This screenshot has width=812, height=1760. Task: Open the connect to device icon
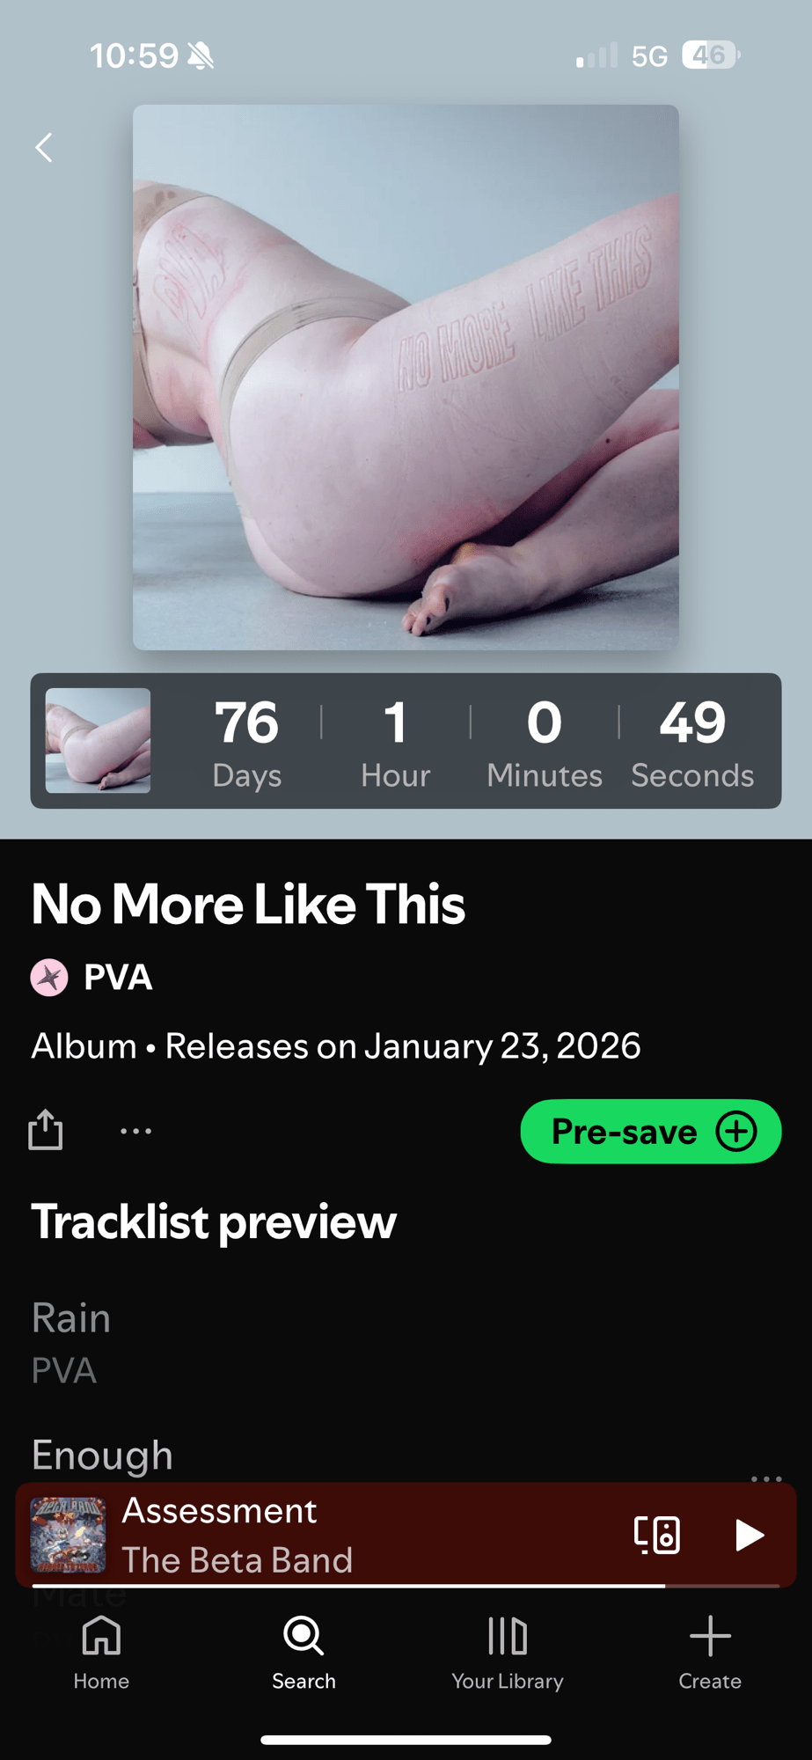point(657,1535)
